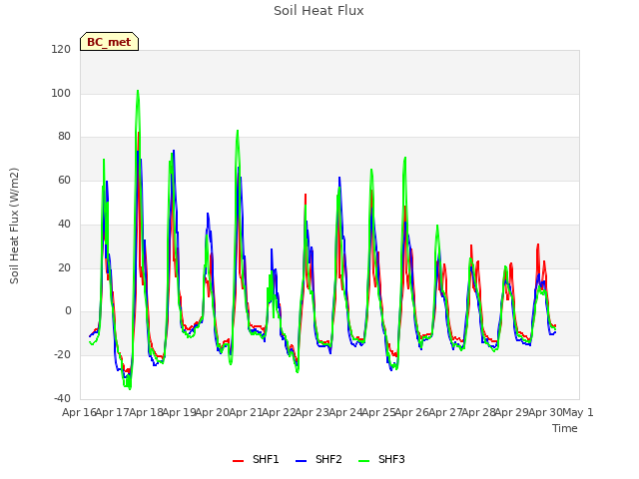Click the 60 y-axis tick label
The height and width of the screenshot is (479, 639).
pos(64,180)
